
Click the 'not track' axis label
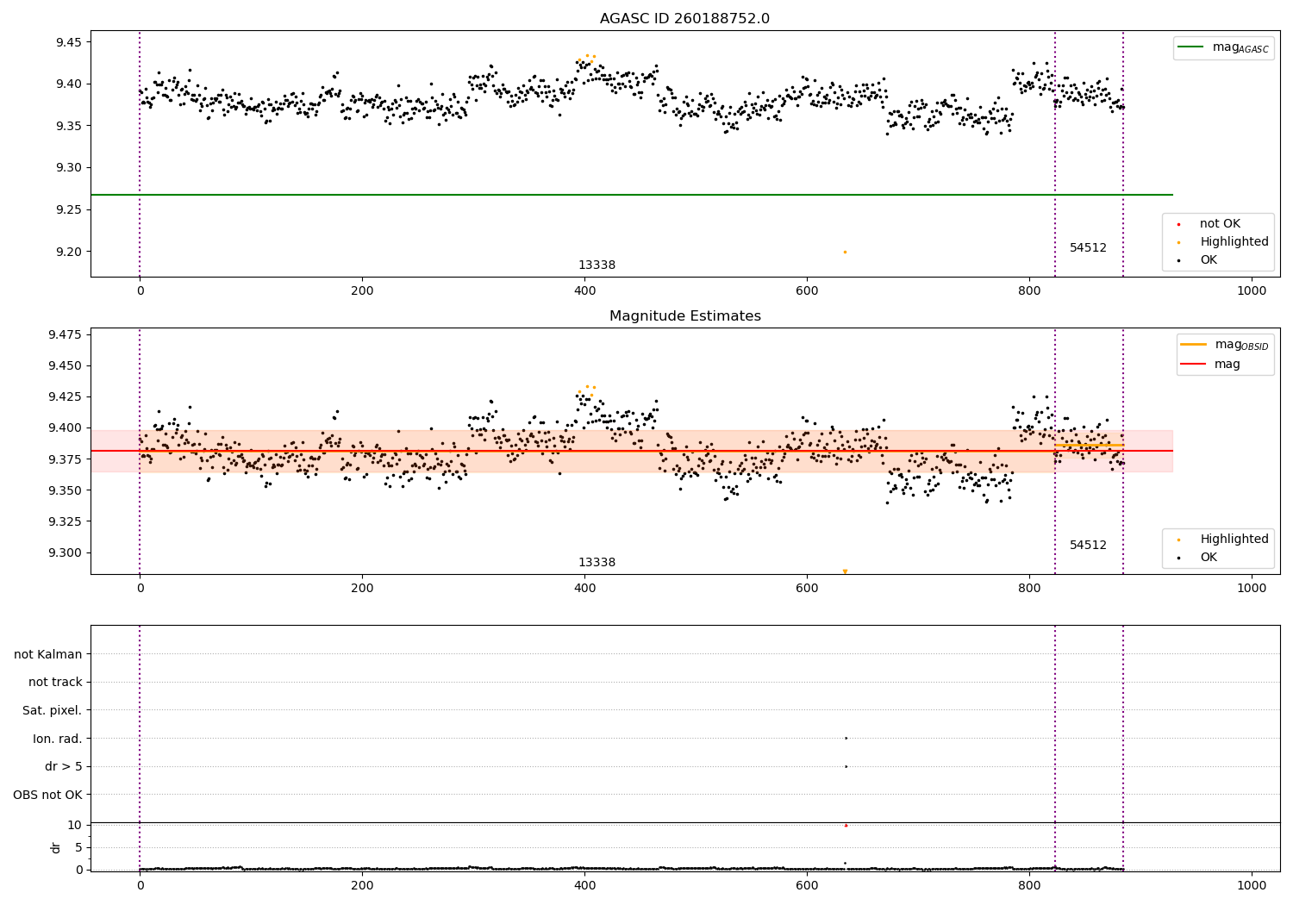[55, 683]
